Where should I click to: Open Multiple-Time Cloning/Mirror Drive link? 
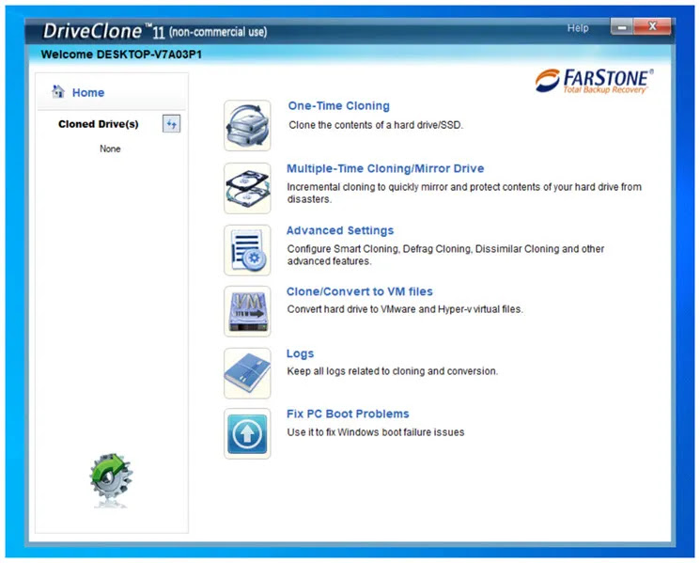click(385, 168)
